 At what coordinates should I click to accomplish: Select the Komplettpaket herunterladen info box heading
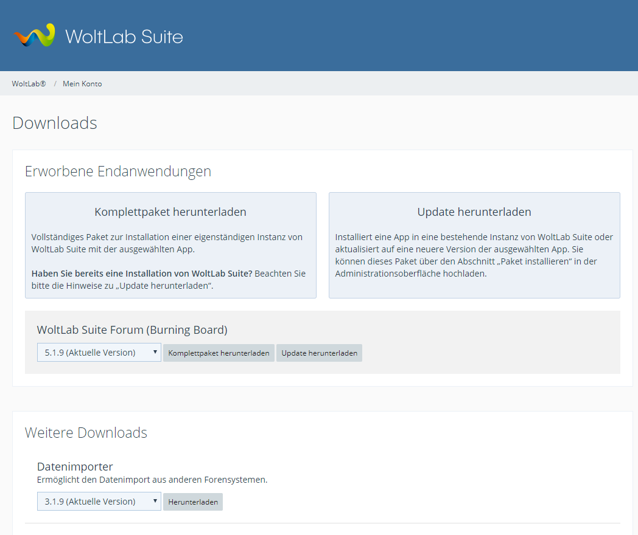click(x=170, y=212)
